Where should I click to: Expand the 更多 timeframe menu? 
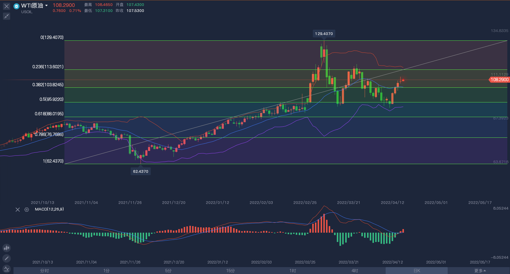click(480, 271)
